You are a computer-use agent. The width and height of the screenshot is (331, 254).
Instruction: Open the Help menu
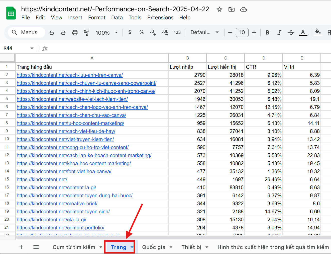coord(185,18)
